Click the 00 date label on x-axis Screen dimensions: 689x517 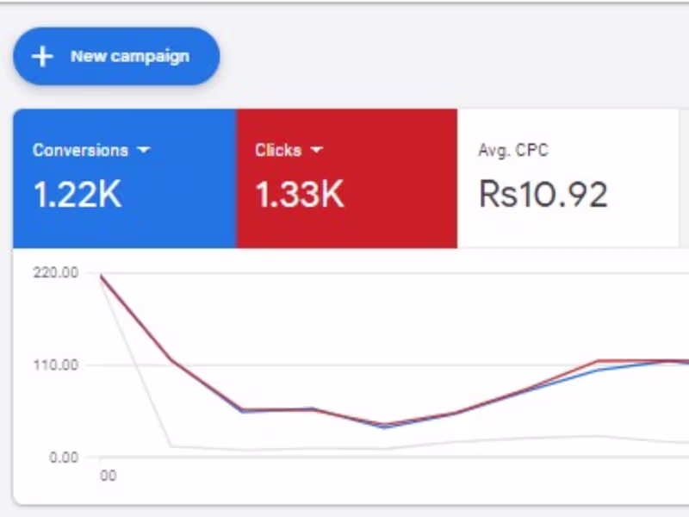click(108, 475)
